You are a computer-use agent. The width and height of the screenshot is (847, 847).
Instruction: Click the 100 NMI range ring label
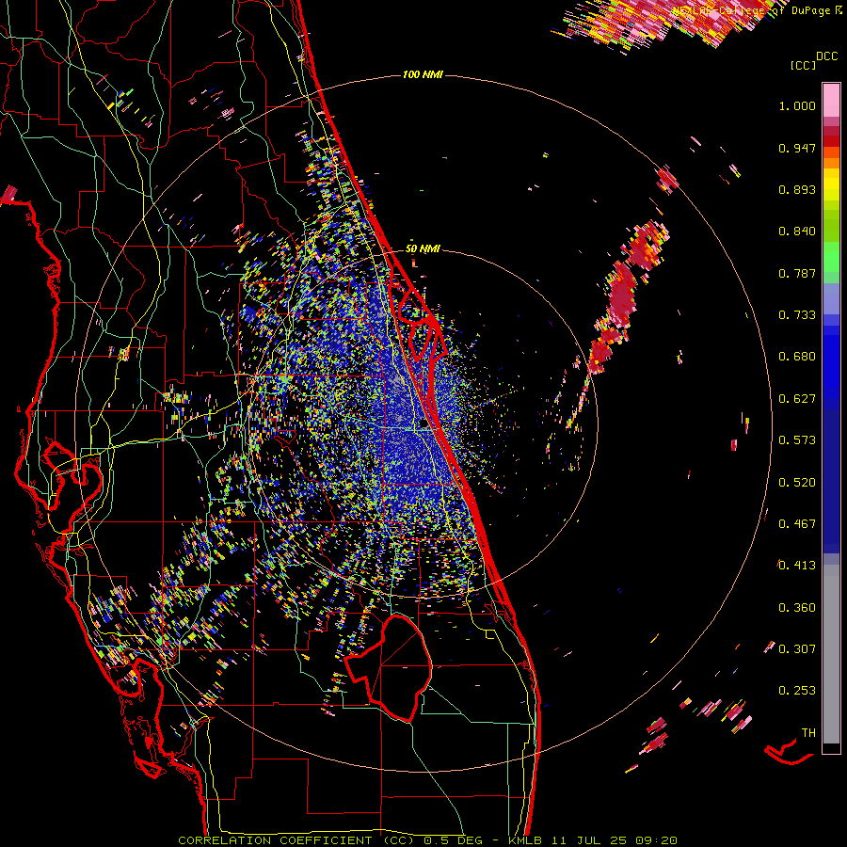point(423,74)
